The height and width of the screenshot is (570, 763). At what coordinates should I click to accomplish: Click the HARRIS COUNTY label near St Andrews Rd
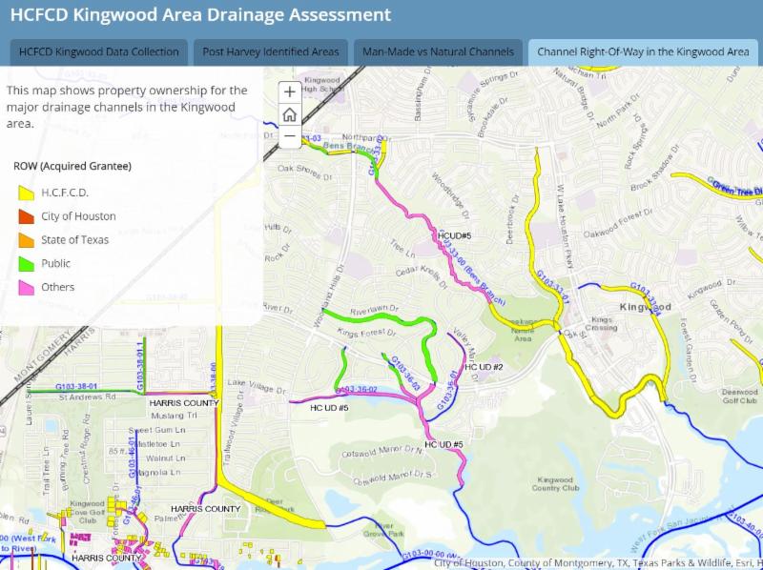[x=184, y=403]
